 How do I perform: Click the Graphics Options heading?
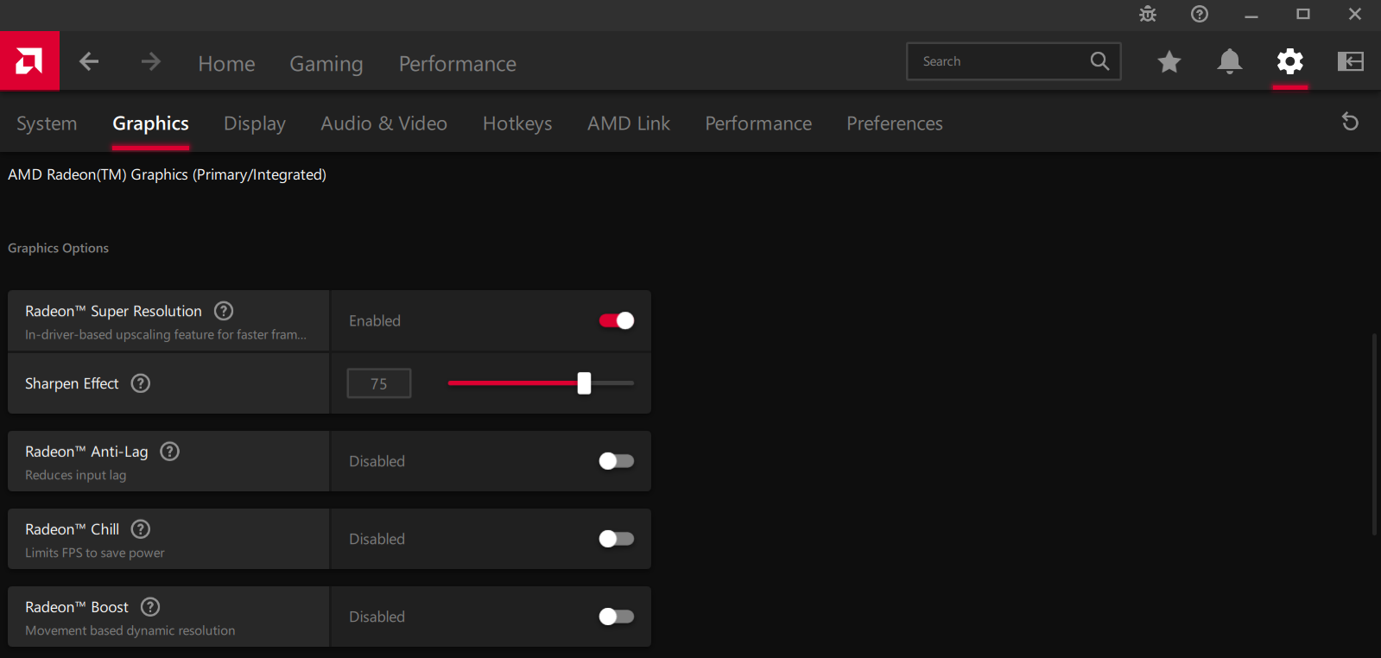[x=59, y=248]
